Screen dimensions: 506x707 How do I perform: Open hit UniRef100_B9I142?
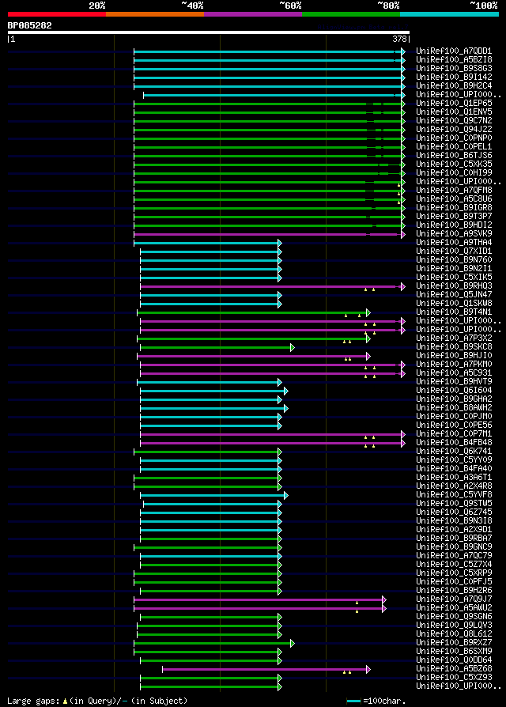454,78
